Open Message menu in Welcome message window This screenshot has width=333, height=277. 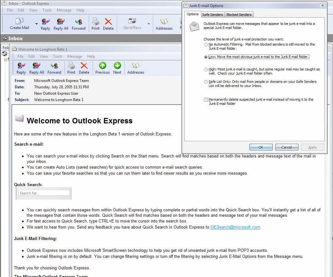pyautogui.click(x=75, y=56)
